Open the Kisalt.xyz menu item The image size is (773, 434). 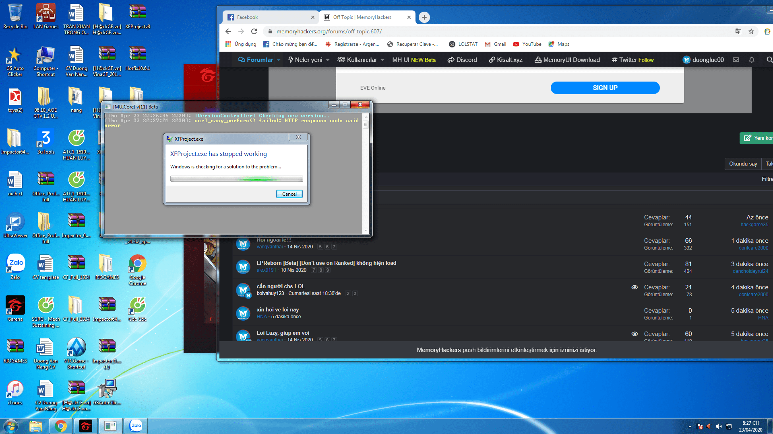click(x=506, y=60)
